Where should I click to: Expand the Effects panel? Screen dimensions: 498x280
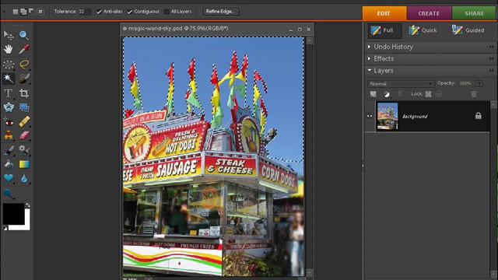(x=369, y=59)
